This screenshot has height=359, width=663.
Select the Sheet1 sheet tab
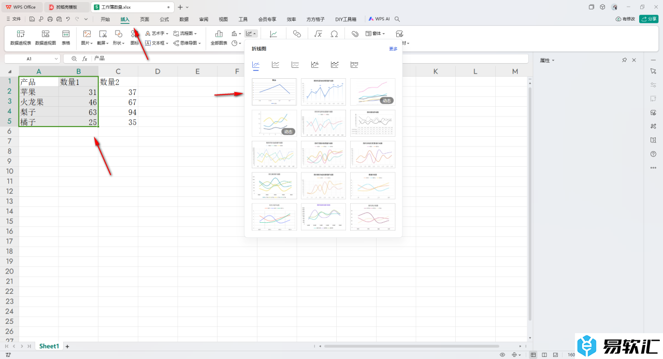(x=49, y=346)
